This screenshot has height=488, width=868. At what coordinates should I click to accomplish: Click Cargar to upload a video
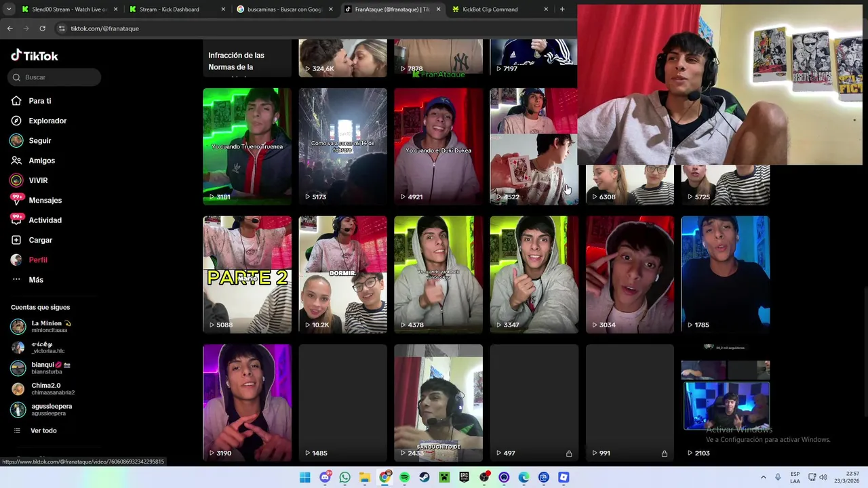40,240
